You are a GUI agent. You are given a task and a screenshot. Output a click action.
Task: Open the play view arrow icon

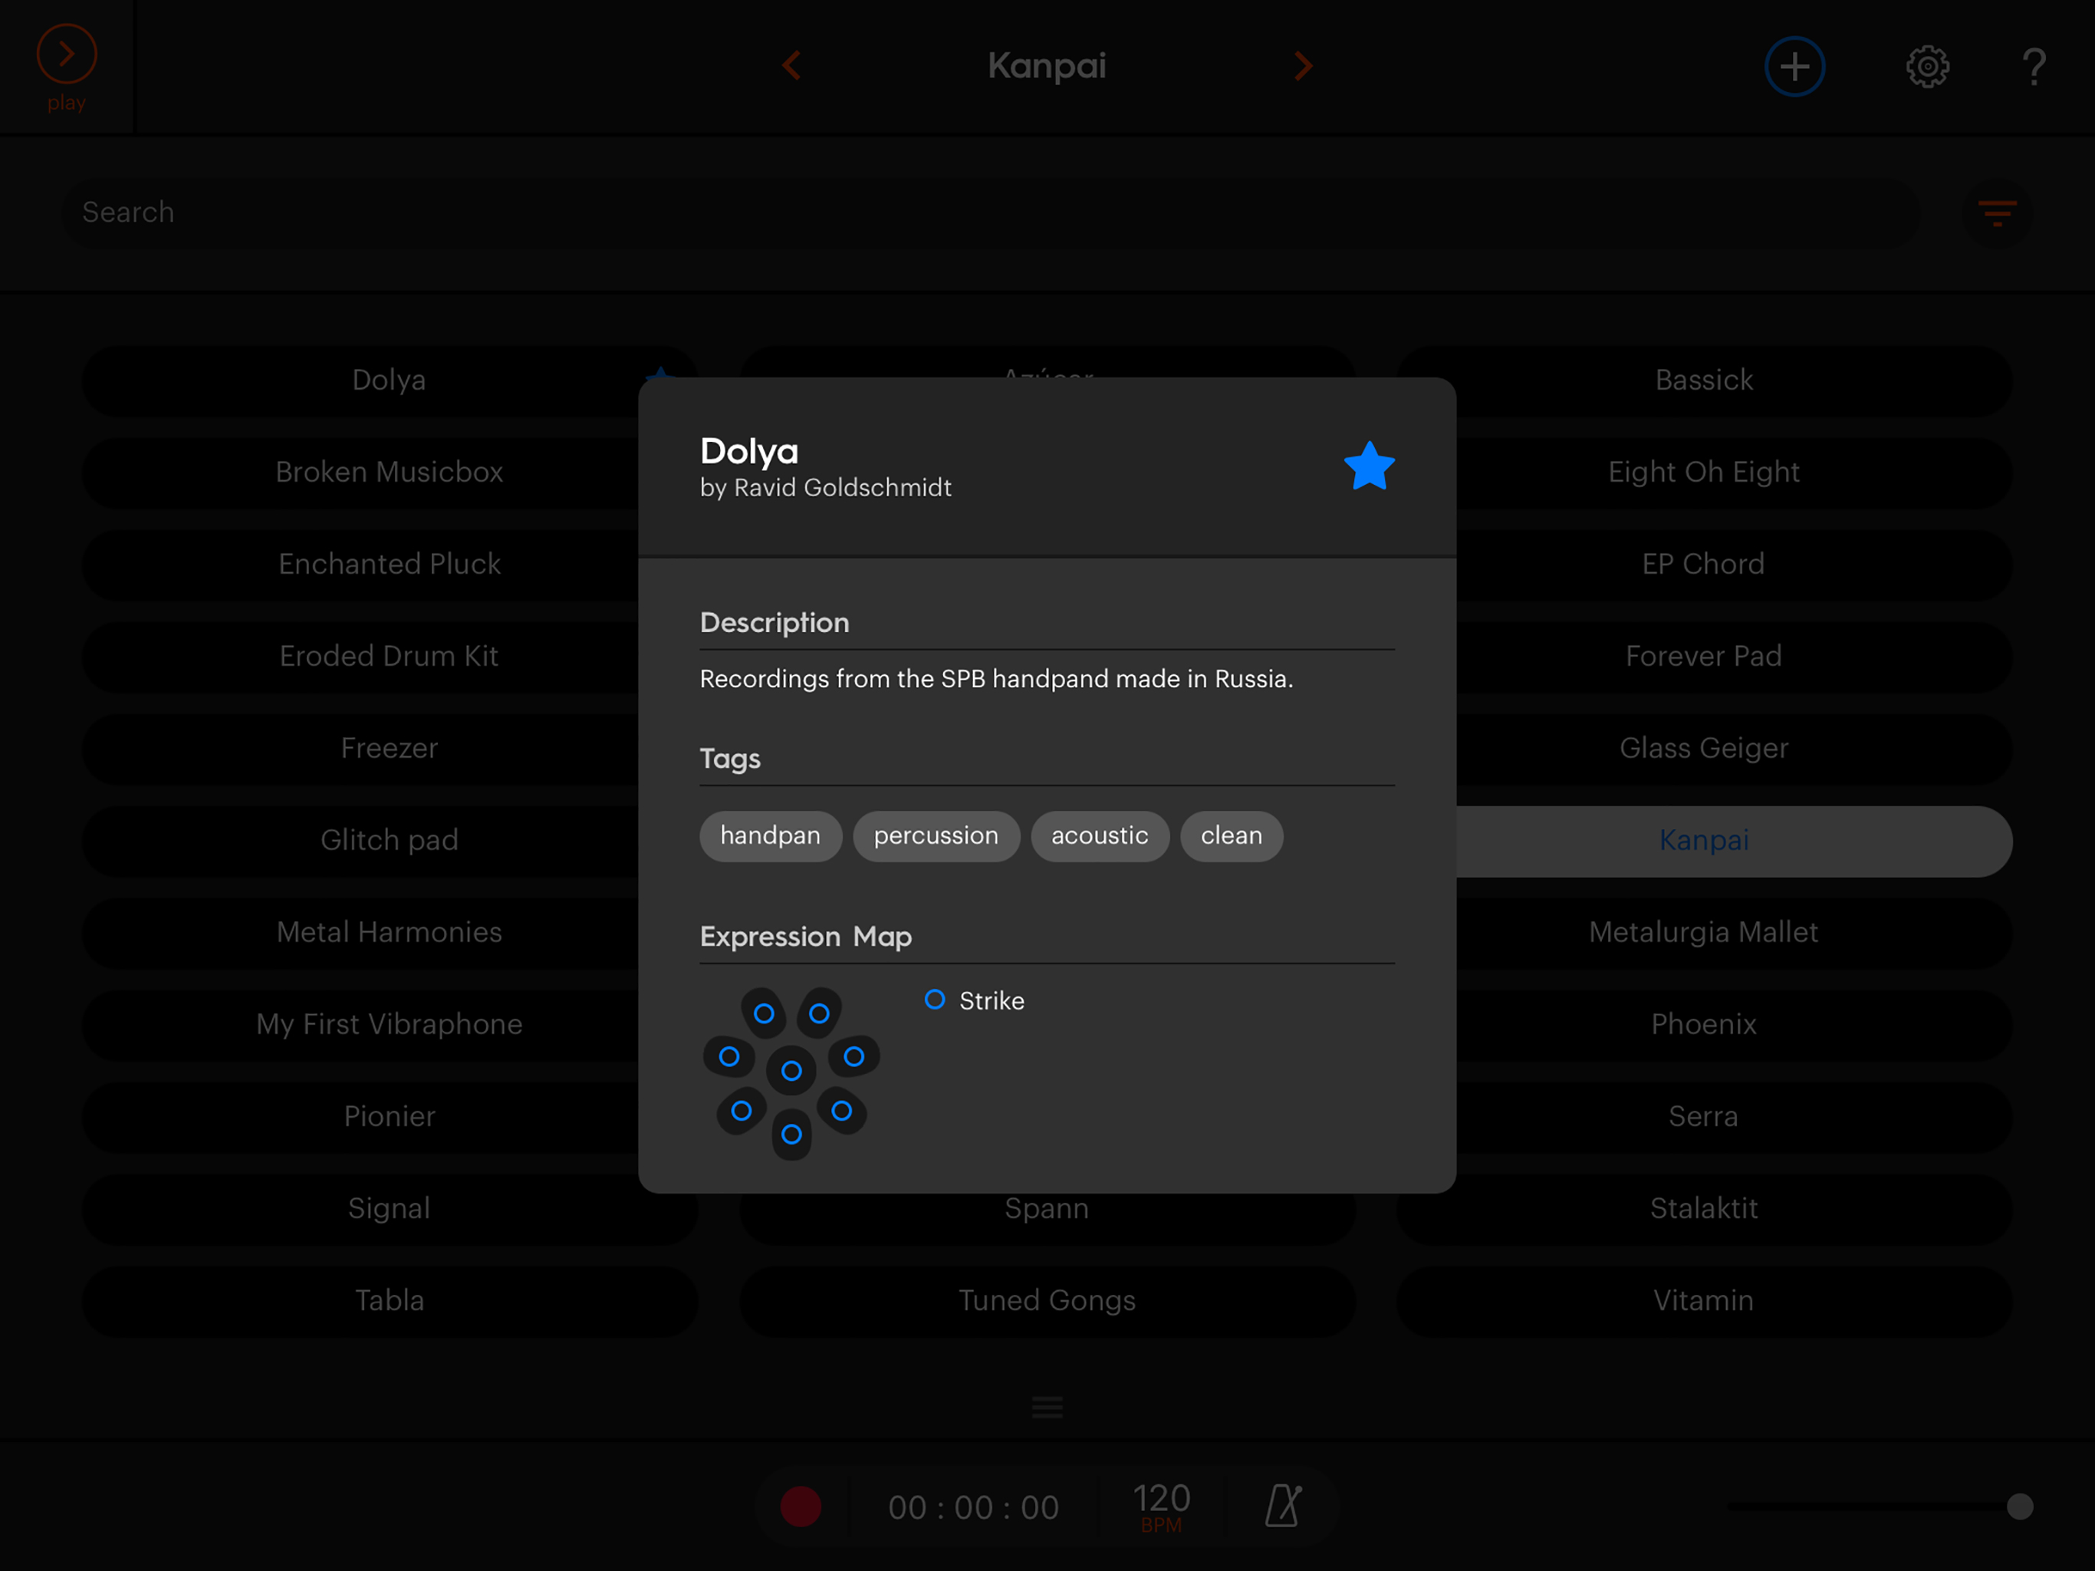click(x=66, y=55)
